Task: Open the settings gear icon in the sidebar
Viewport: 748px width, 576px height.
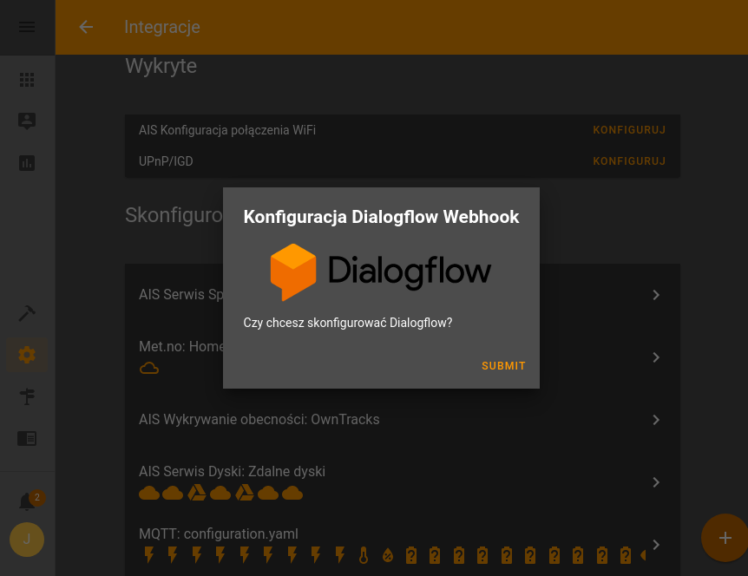Action: coord(27,355)
